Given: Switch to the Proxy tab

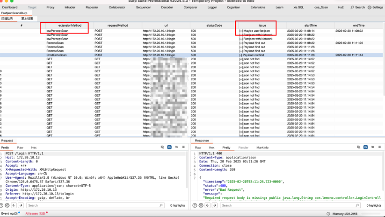Looking at the screenshot, I should 51,7.
